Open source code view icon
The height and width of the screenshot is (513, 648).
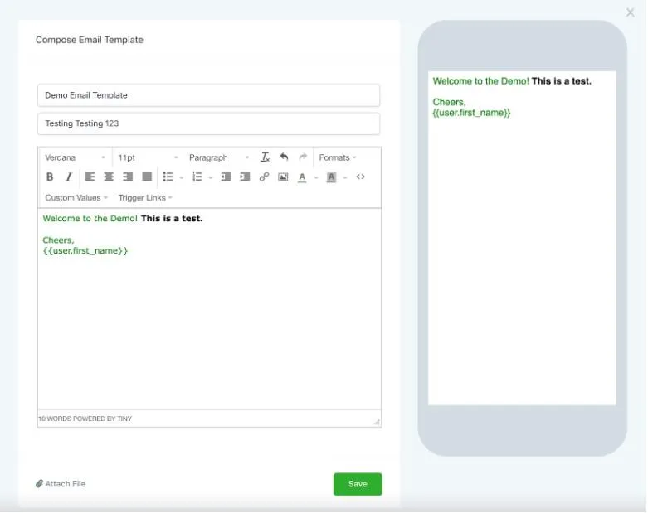click(x=360, y=177)
